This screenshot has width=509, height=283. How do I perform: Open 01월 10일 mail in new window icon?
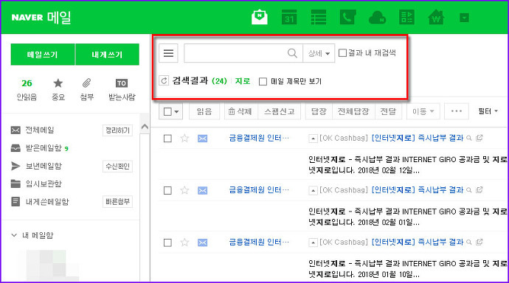pyautogui.click(x=479, y=242)
